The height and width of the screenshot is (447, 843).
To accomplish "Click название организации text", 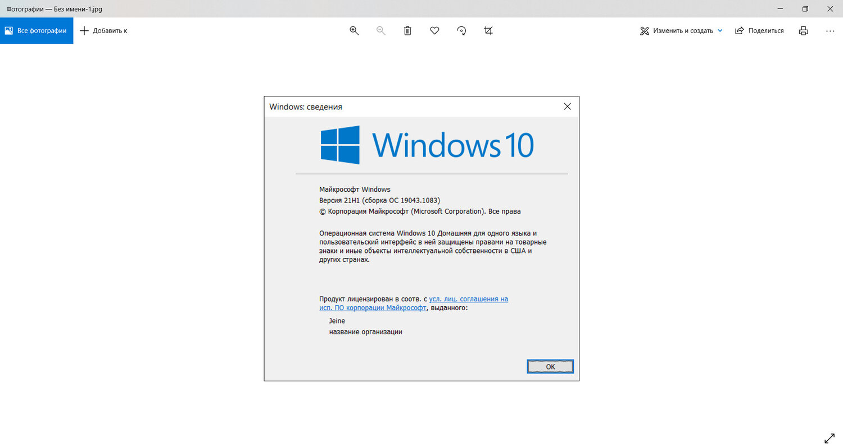I will 366,331.
